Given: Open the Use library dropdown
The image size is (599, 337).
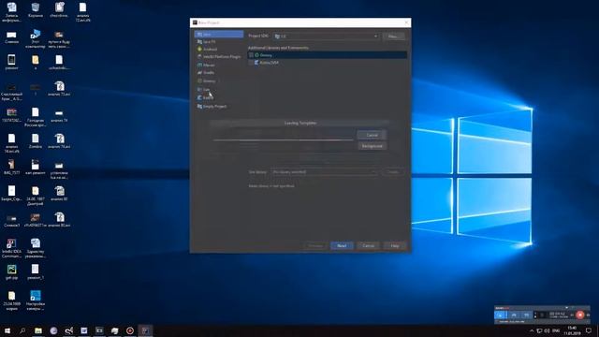Looking at the screenshot, I should [x=324, y=172].
